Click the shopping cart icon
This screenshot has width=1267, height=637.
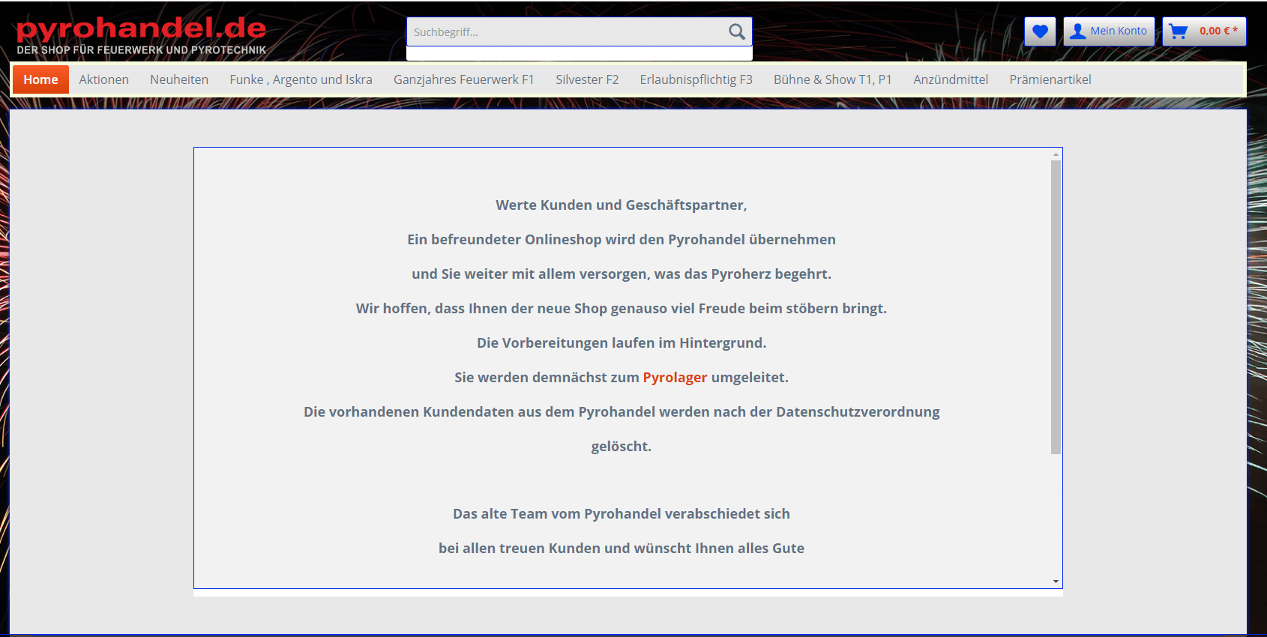tap(1179, 31)
